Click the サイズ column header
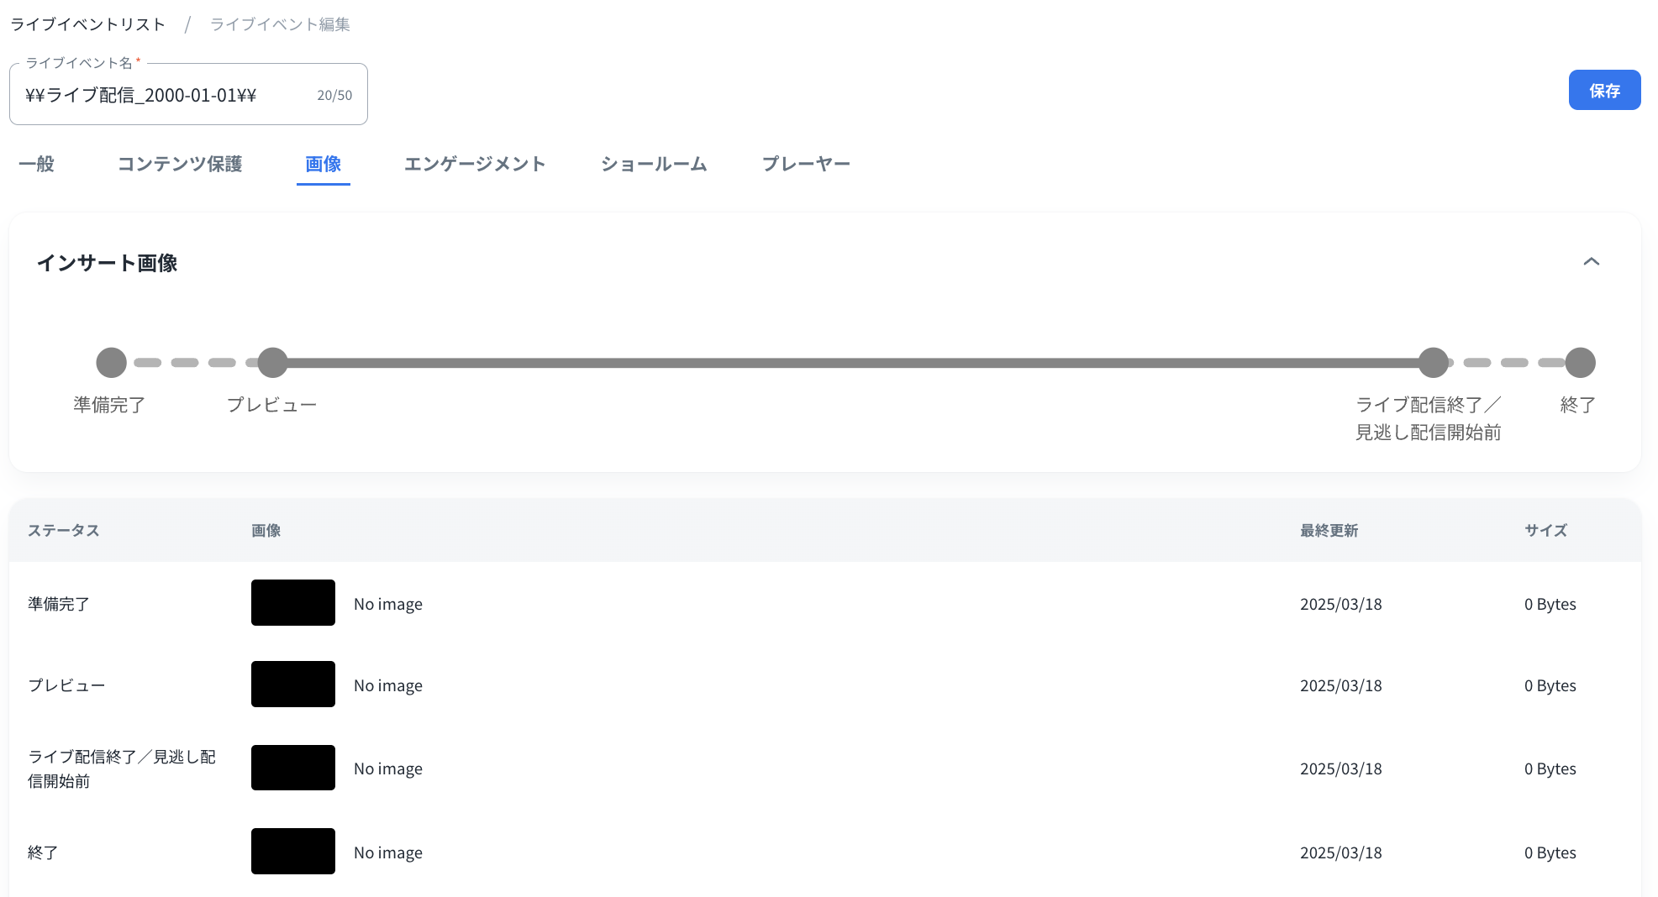Image resolution: width=1658 pixels, height=897 pixels. pyautogui.click(x=1545, y=531)
